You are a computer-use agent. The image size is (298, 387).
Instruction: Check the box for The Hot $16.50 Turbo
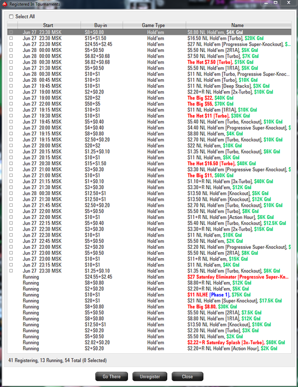[x=11, y=164]
